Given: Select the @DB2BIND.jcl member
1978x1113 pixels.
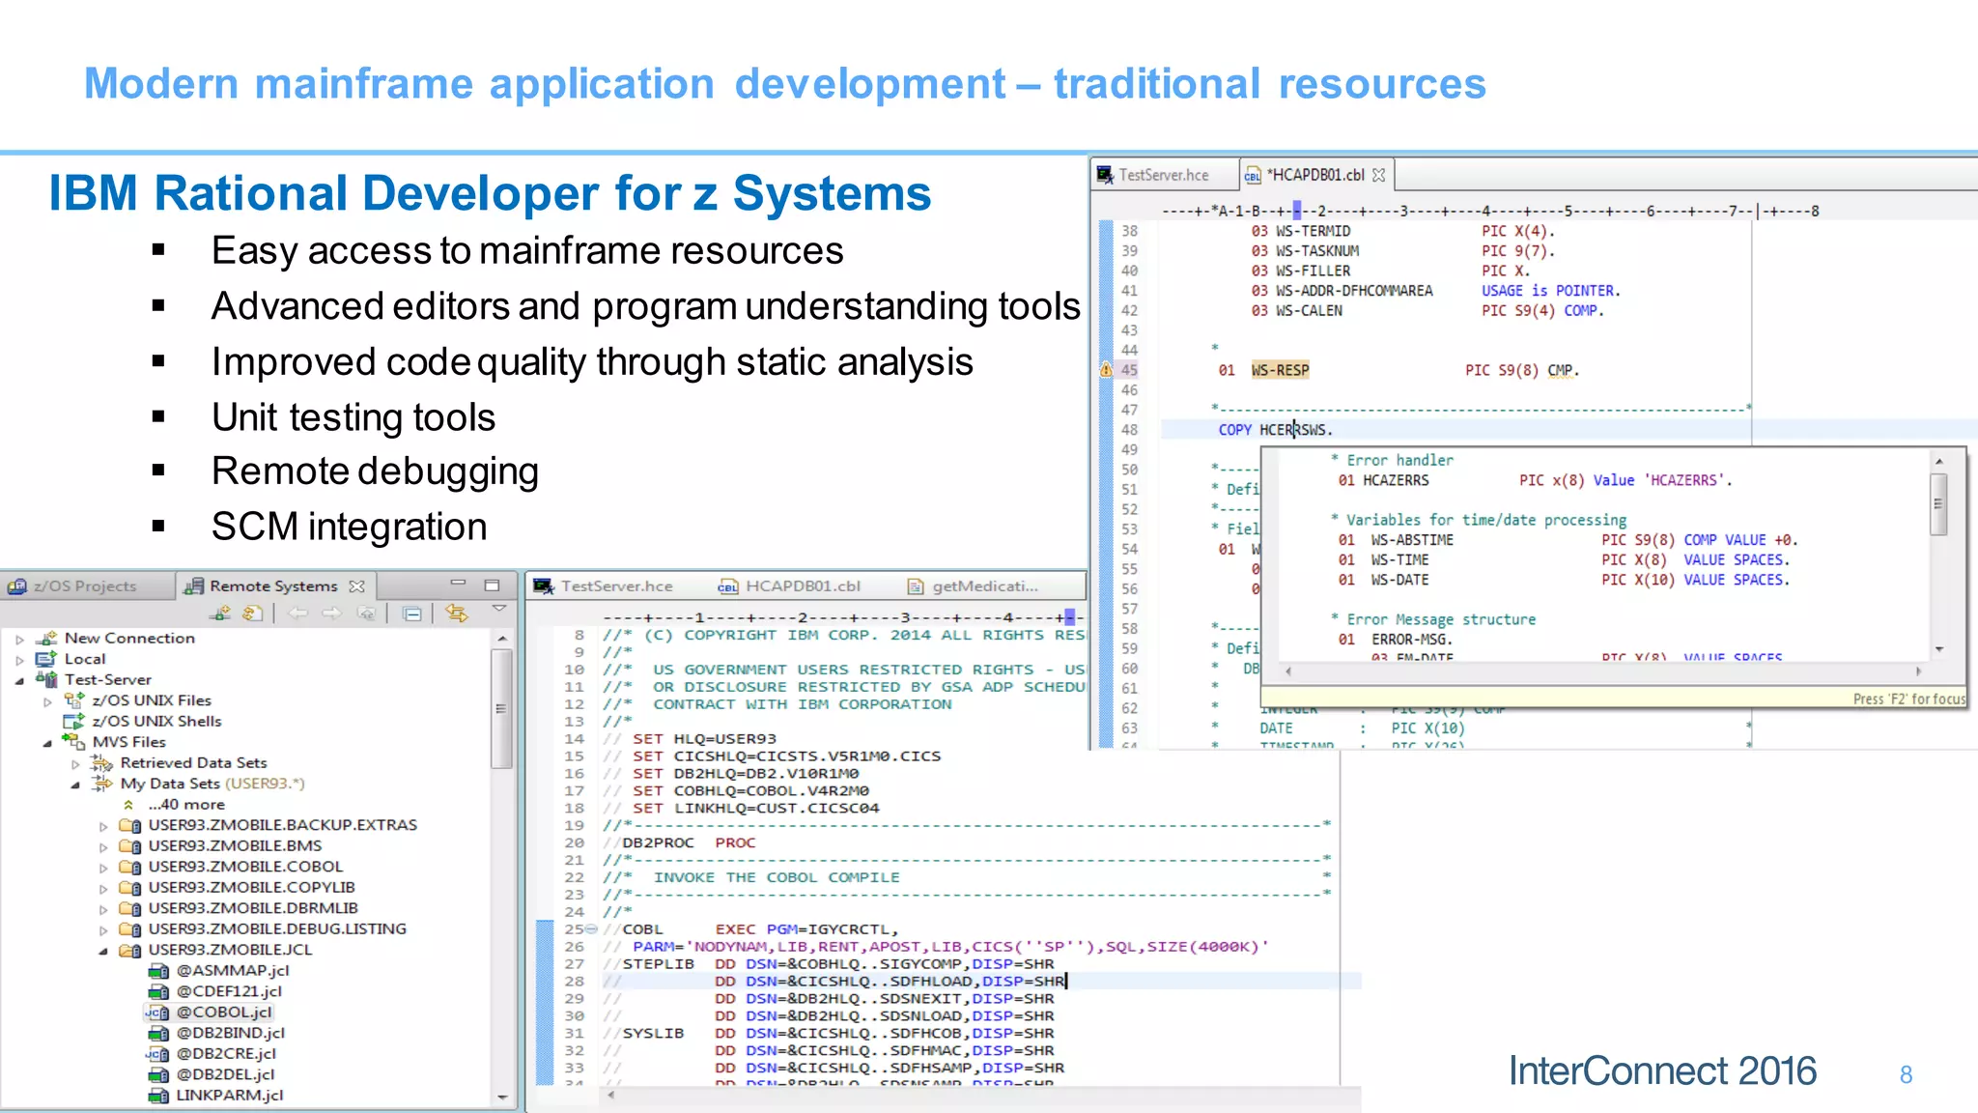Looking at the screenshot, I should (x=231, y=1034).
